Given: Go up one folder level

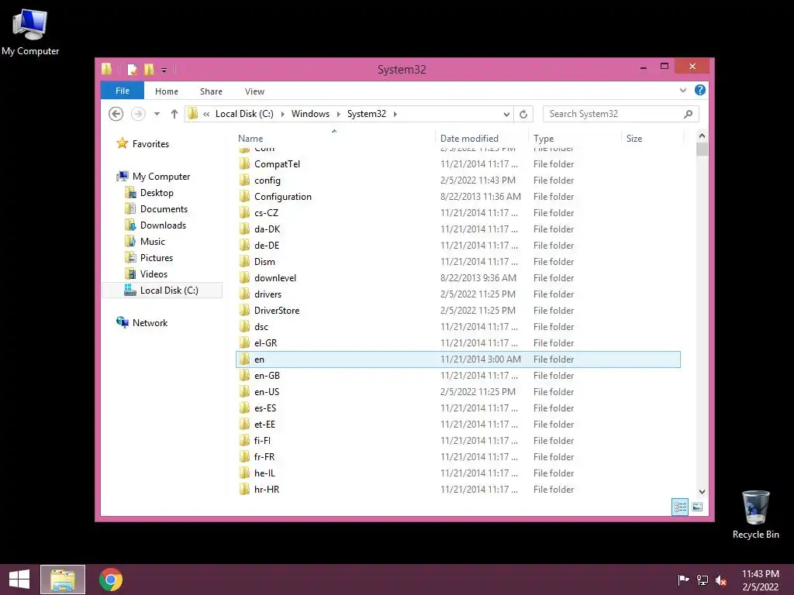Looking at the screenshot, I should click(x=174, y=114).
